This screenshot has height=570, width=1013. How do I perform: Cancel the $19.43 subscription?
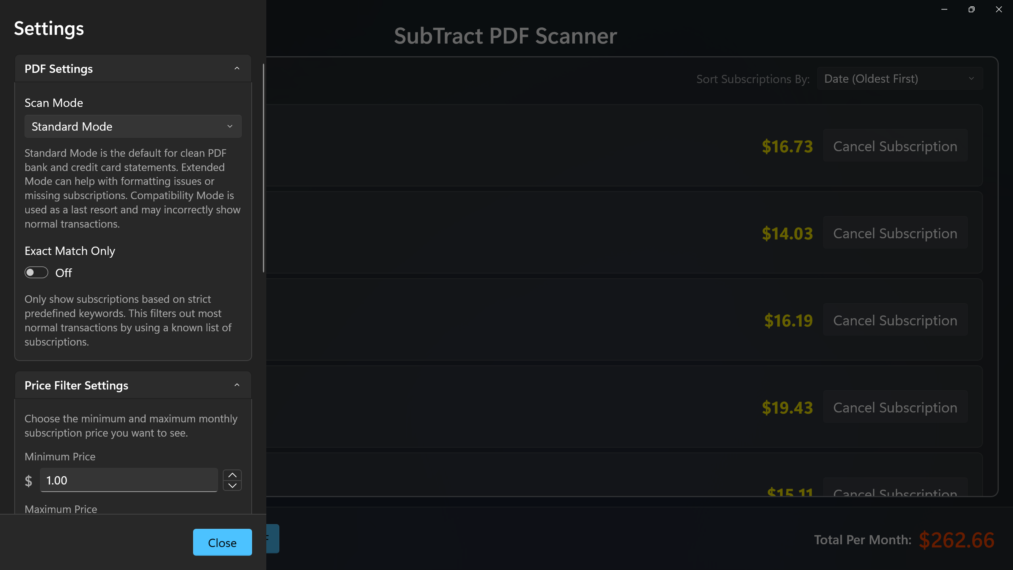tap(895, 407)
